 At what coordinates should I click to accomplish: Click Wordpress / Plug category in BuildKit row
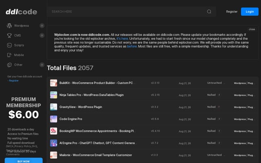tap(244, 83)
